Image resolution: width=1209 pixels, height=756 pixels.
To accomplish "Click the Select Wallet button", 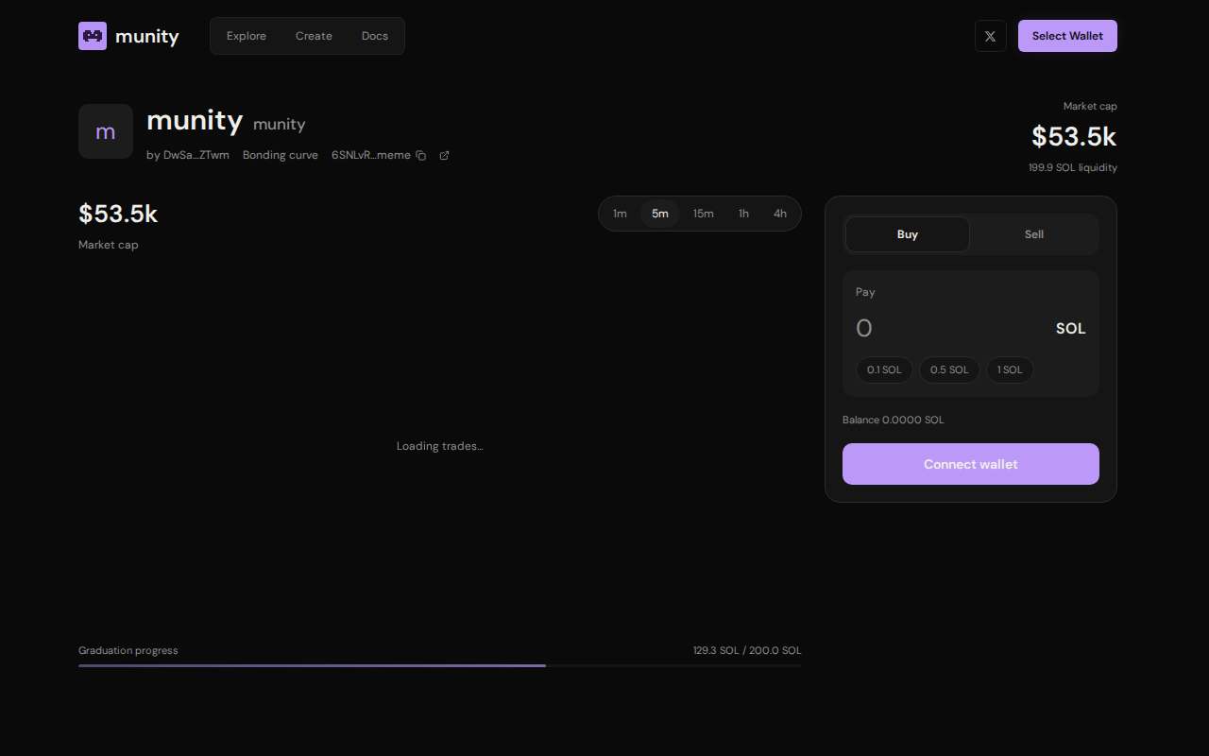I will pyautogui.click(x=1067, y=36).
